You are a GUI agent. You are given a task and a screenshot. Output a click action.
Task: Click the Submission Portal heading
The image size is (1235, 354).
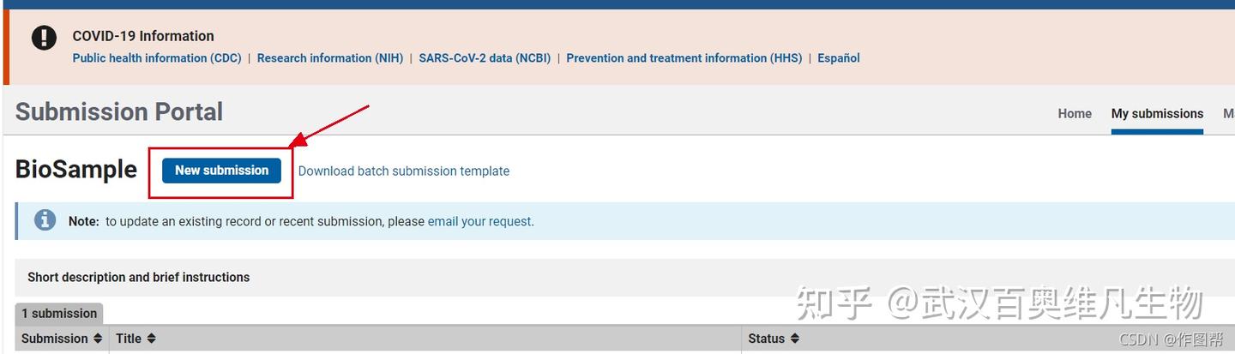point(119,111)
